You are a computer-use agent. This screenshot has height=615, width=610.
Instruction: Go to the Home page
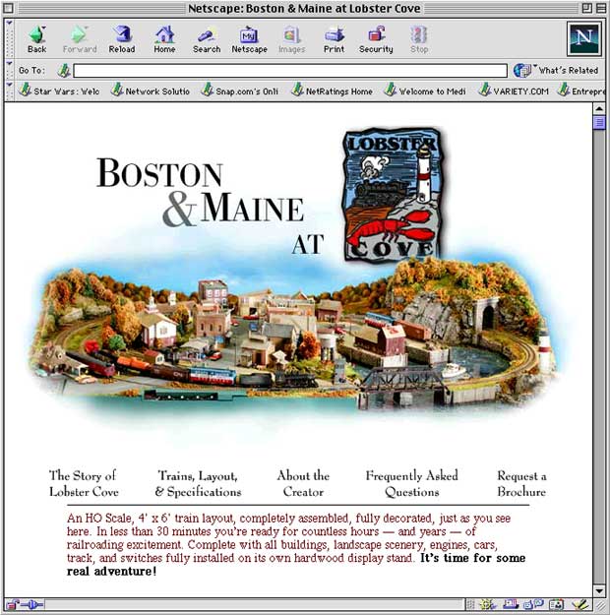click(164, 39)
